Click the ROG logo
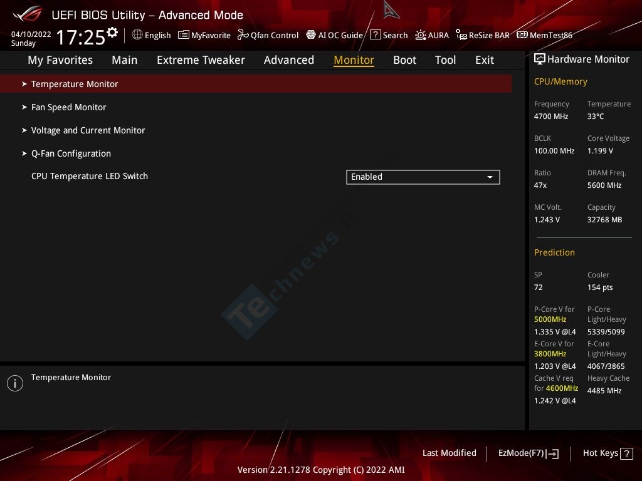Screen dimensions: 642x481 click(28, 14)
